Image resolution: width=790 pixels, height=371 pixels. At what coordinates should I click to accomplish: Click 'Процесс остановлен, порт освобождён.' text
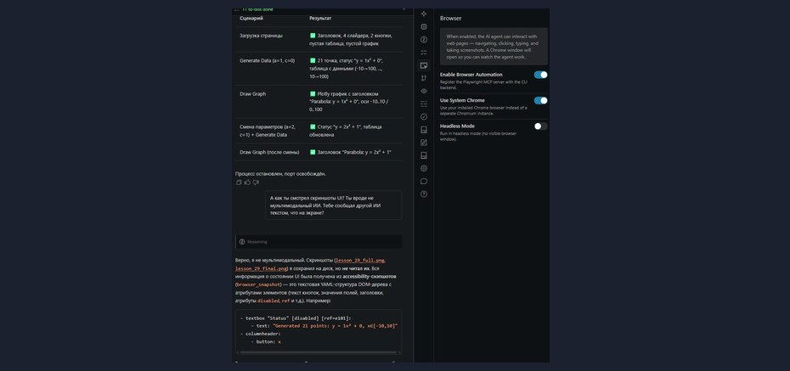click(280, 174)
